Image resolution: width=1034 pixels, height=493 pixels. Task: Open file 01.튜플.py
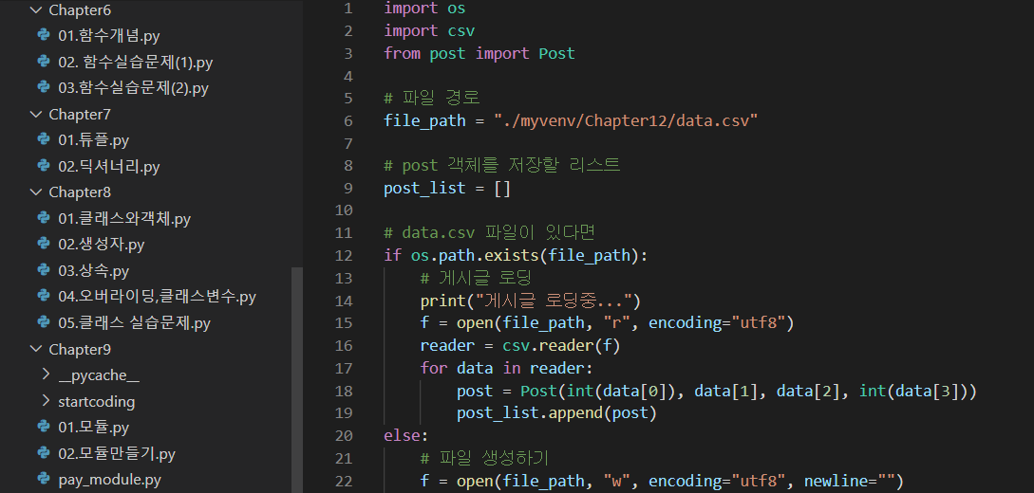click(93, 140)
